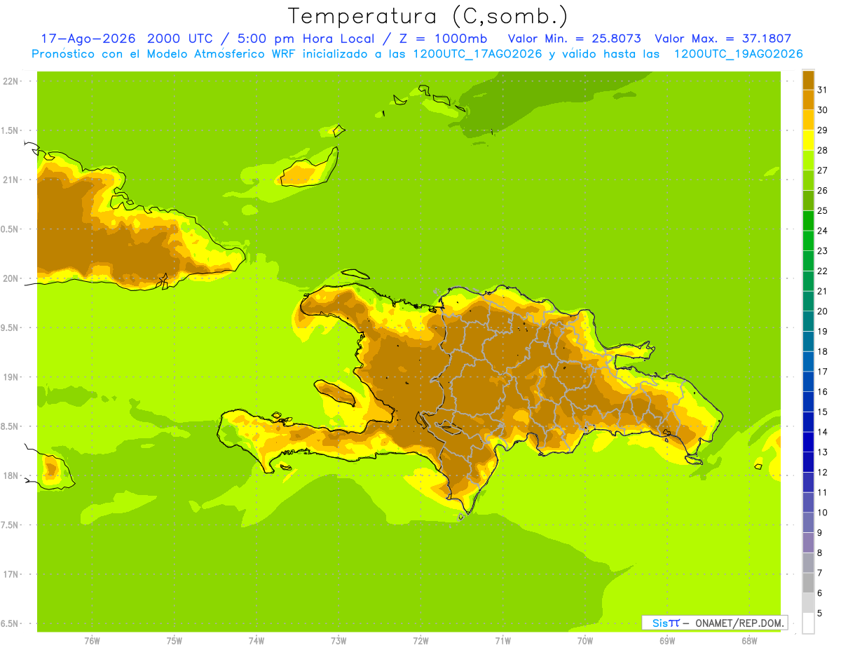
Task: Pick the light green swatch between 26 and 27
Action: (808, 181)
